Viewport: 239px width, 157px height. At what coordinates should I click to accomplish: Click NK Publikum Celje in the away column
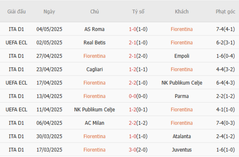[182, 83]
